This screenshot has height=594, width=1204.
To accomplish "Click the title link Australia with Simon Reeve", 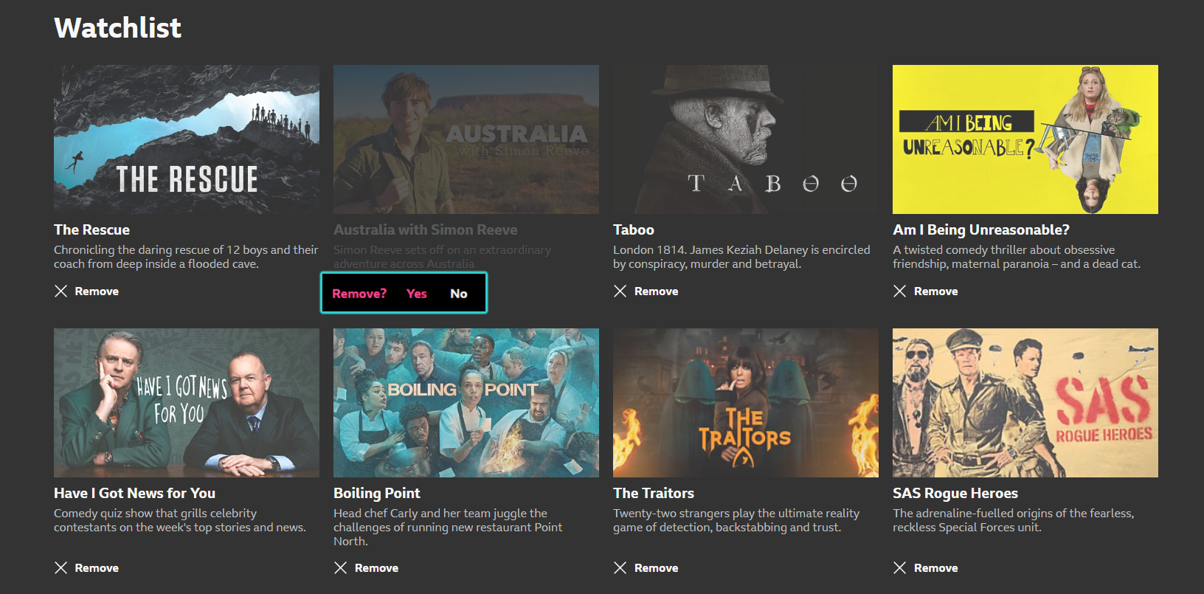I will point(426,229).
